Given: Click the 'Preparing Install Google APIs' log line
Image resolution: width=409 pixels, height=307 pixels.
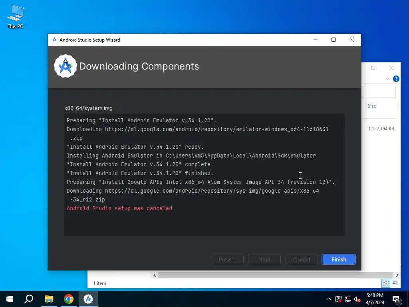Looking at the screenshot, I should click(x=201, y=182).
